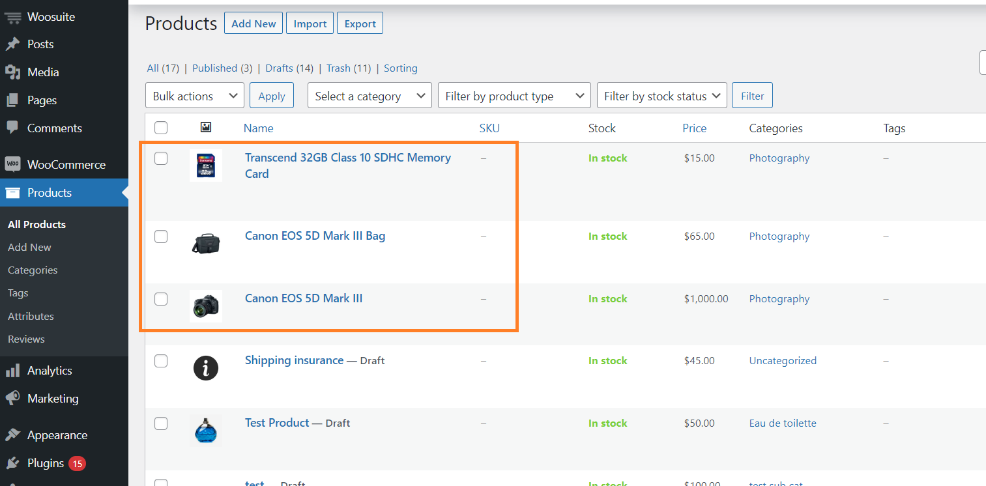The width and height of the screenshot is (986, 486).
Task: Click the Products archive box icon
Action: click(x=12, y=193)
